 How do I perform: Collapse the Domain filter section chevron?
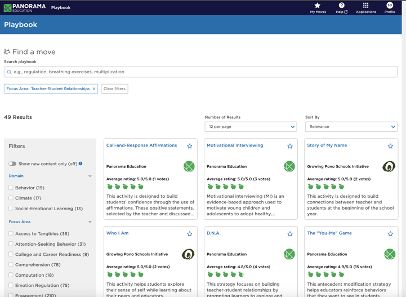[90, 176]
